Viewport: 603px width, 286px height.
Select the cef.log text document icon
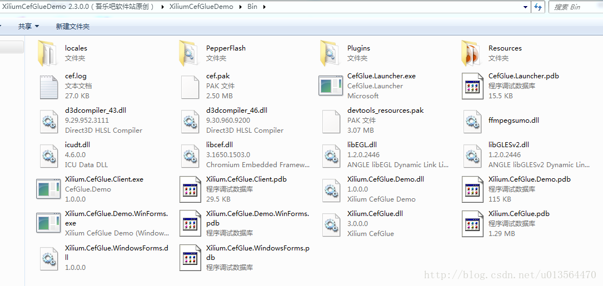pos(49,86)
